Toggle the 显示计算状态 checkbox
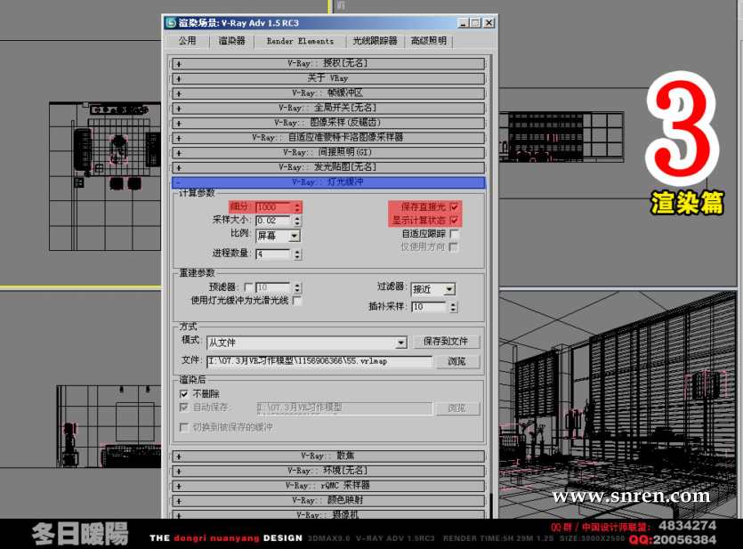The image size is (743, 549). (454, 221)
